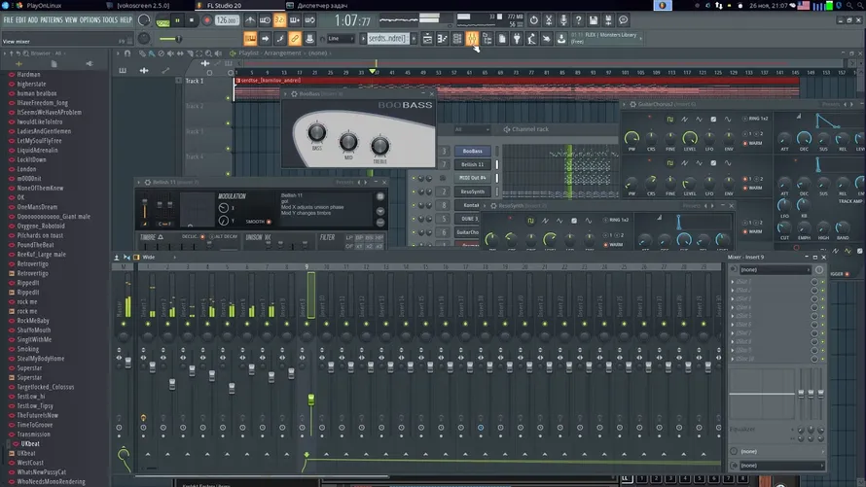Open Mixer Insert 9 output (none) dropdown at bottom
This screenshot has width=866, height=487.
pyautogui.click(x=779, y=466)
